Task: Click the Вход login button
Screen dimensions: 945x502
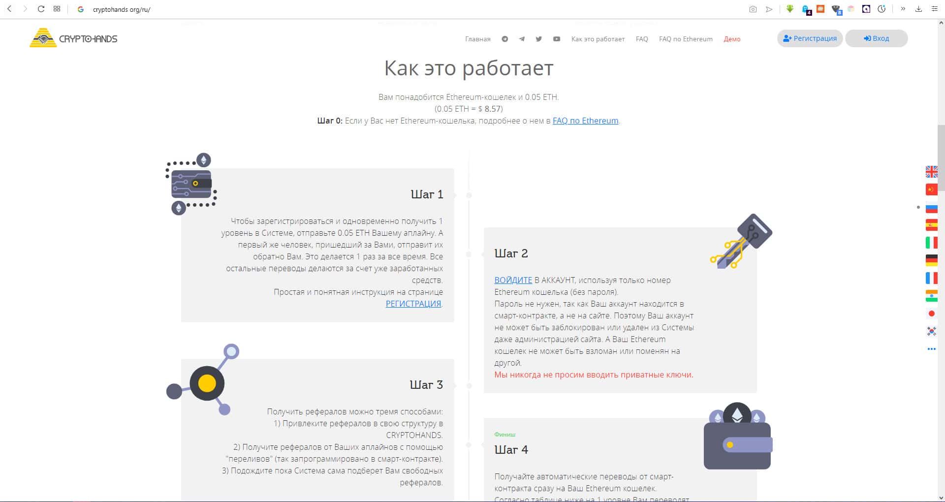Action: click(x=876, y=38)
